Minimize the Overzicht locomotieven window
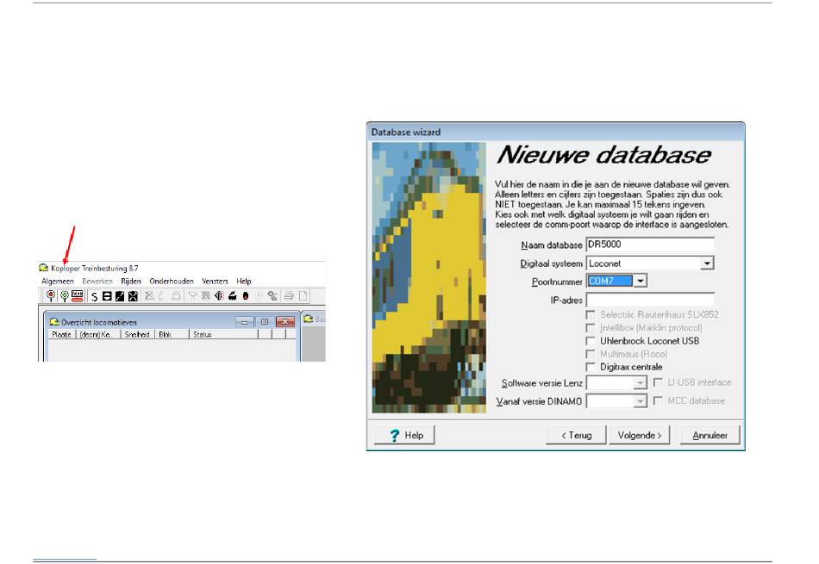 click(245, 322)
